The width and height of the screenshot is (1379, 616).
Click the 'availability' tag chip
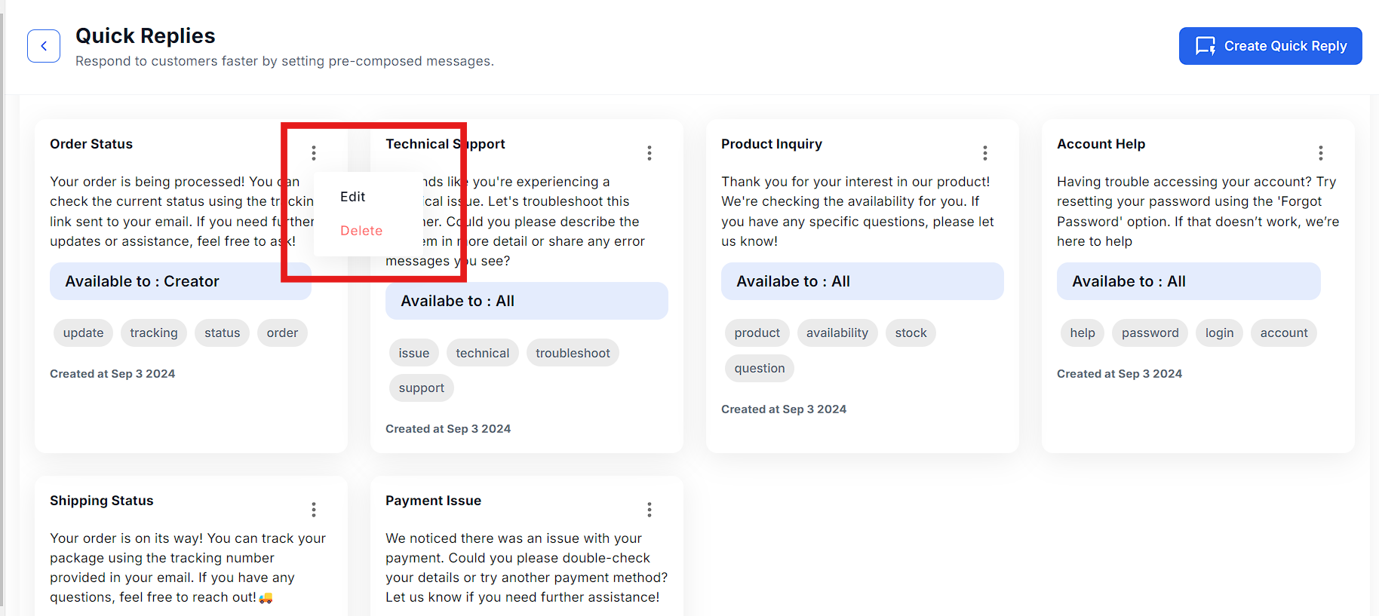837,333
